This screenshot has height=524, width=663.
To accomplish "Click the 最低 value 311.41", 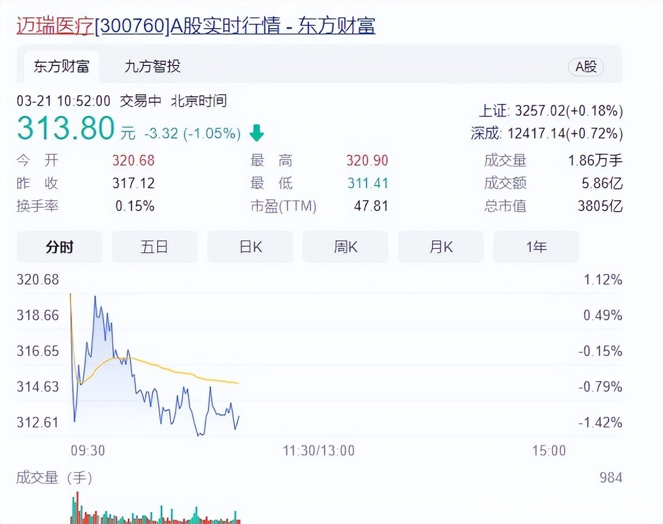I will point(368,183).
